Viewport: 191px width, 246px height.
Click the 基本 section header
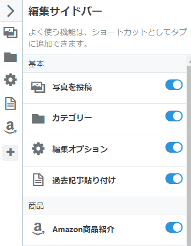(104, 64)
